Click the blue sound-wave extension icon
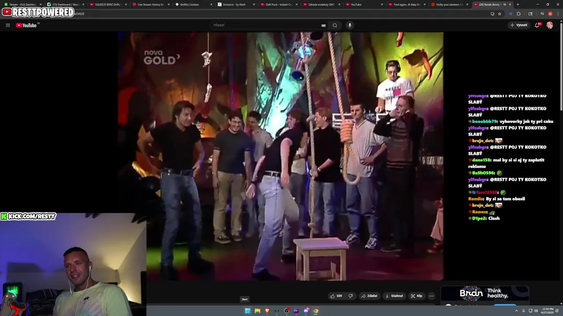Screen dimensions: 563x316 point(511,14)
